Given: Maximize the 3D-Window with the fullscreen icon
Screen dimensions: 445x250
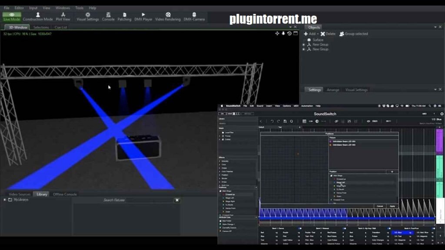Looking at the screenshot, I should [296, 33].
